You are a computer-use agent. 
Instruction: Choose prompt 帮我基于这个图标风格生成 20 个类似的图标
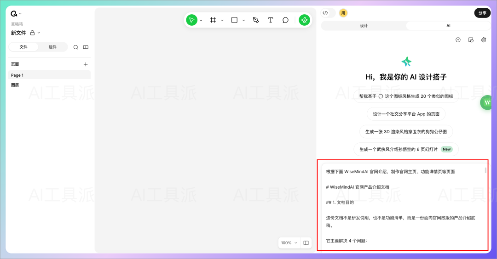[x=406, y=96]
